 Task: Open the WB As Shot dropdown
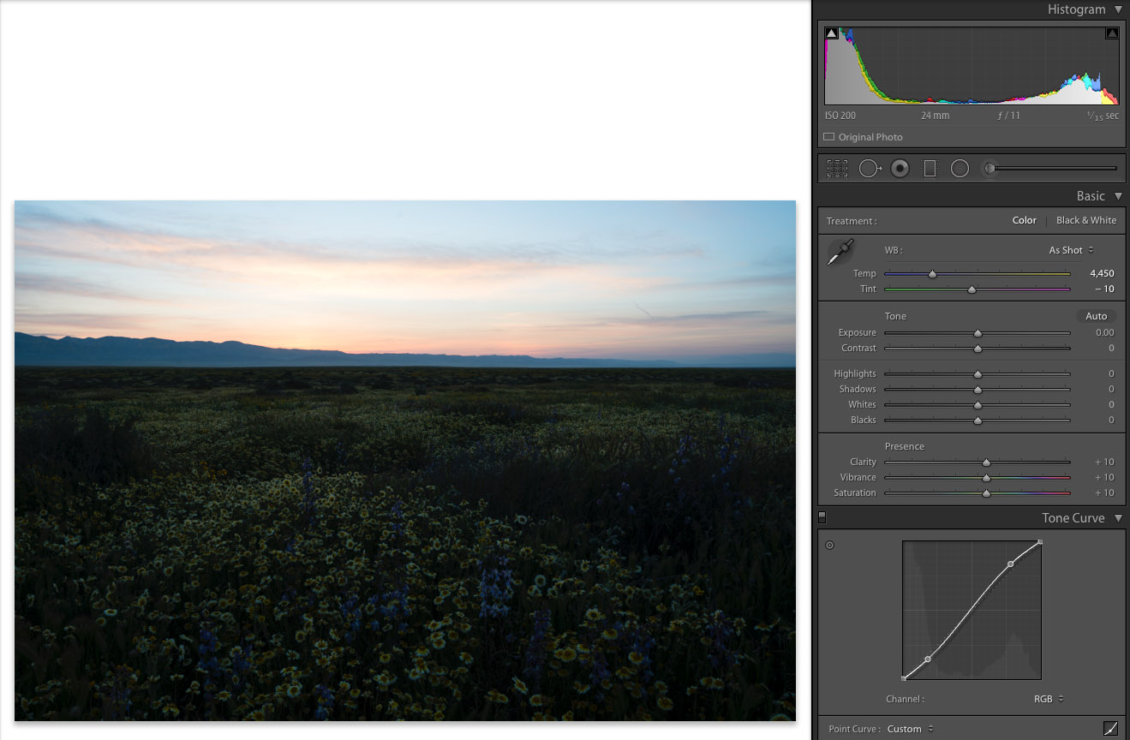[1071, 250]
